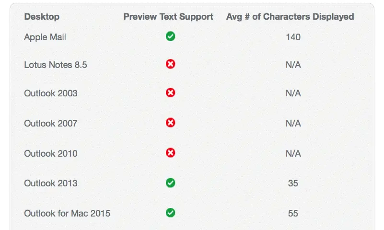Screen dimensions: 384x230
Task: Click the 55 characters value for Outlook Mac
Action: point(293,213)
